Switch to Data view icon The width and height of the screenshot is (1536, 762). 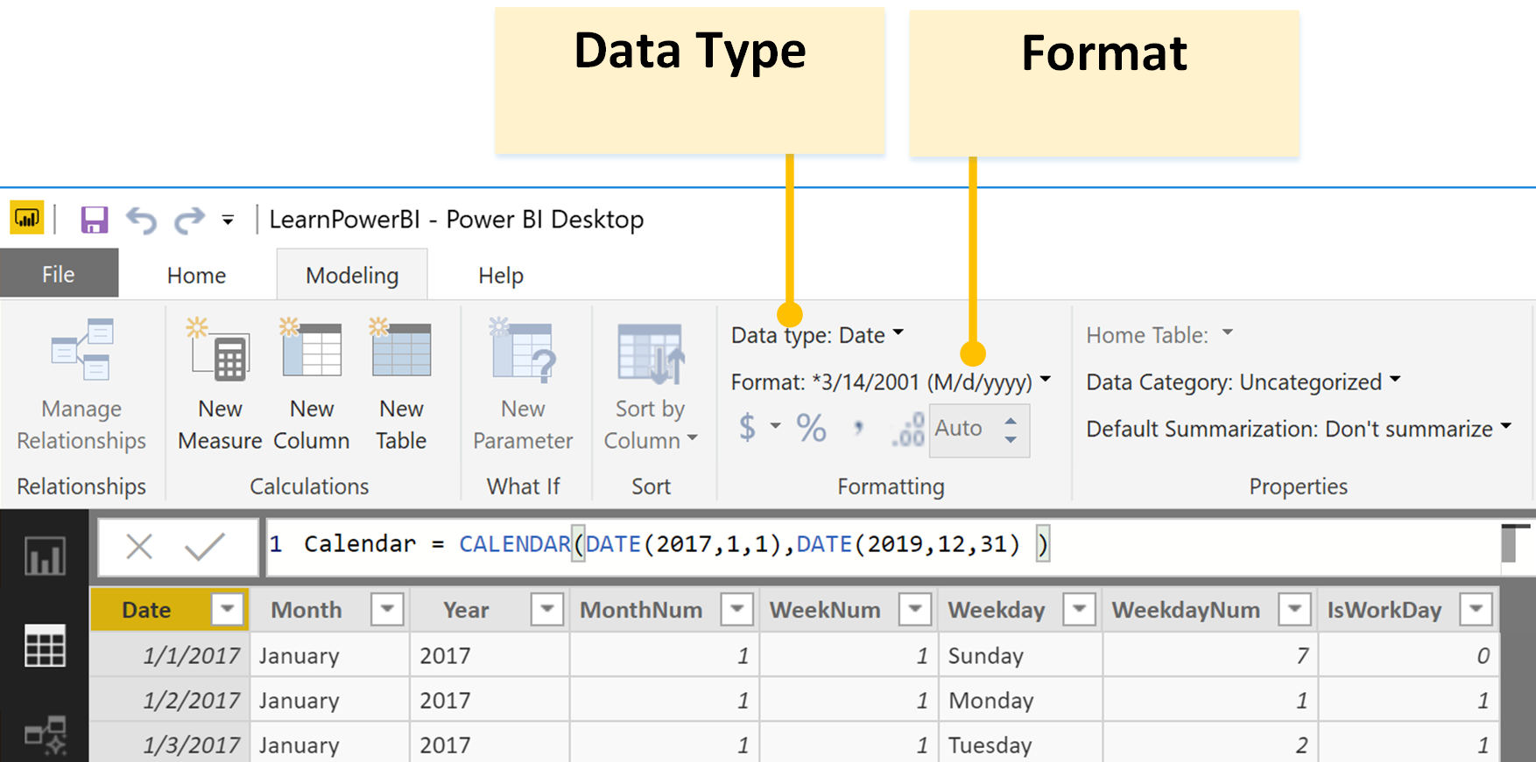[x=45, y=647]
